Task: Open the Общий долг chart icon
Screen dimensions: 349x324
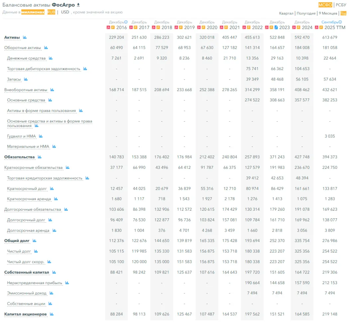Action: pos(35,241)
